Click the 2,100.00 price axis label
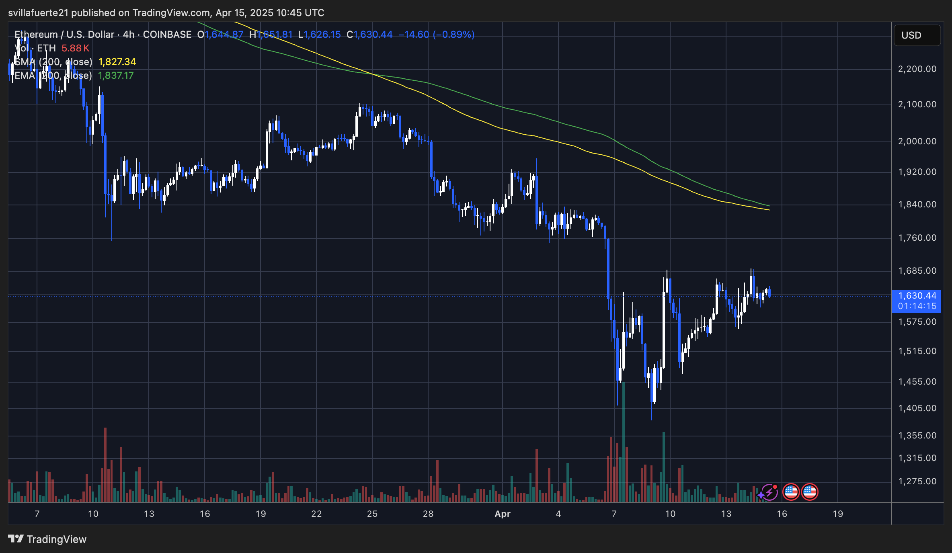 point(917,104)
